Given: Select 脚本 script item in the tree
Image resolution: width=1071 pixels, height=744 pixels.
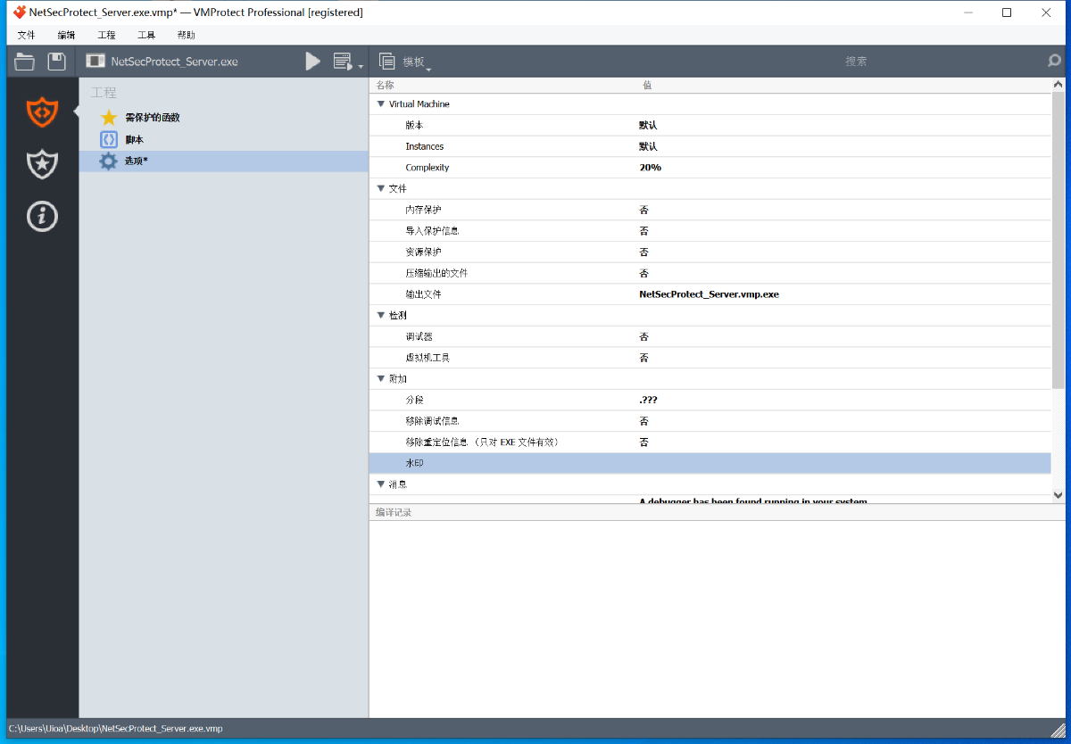Looking at the screenshot, I should point(134,140).
